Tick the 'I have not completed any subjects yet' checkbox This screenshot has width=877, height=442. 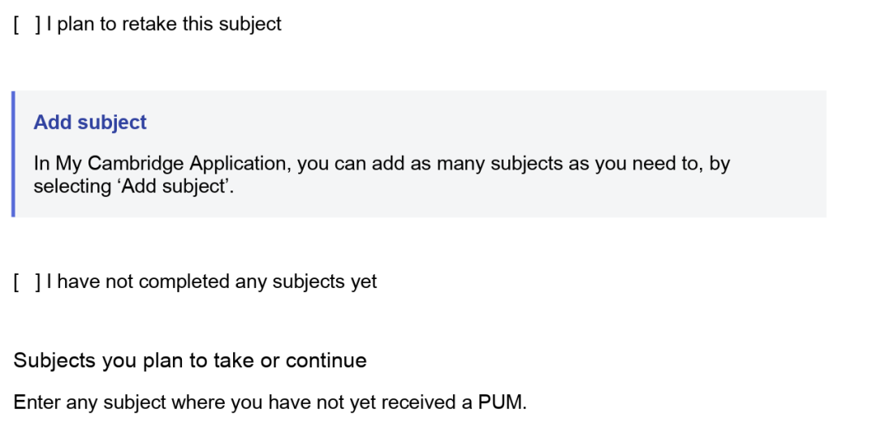pyautogui.click(x=27, y=282)
